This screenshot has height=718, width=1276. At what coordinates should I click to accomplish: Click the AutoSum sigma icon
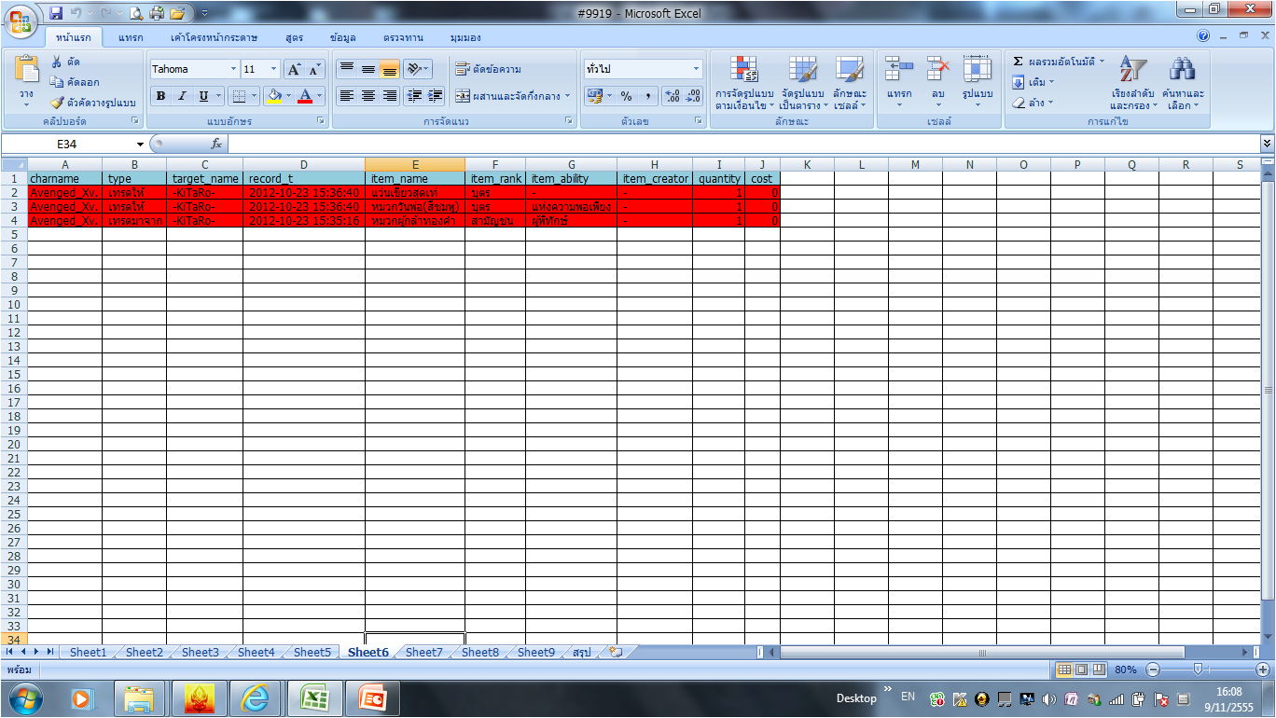[1019, 62]
